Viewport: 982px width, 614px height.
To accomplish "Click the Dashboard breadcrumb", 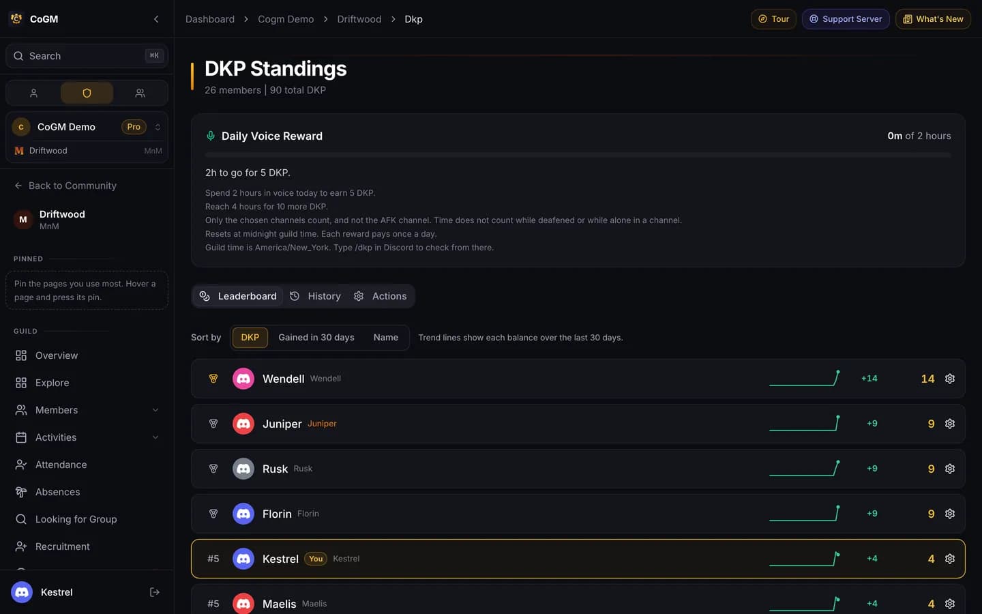I will click(210, 19).
